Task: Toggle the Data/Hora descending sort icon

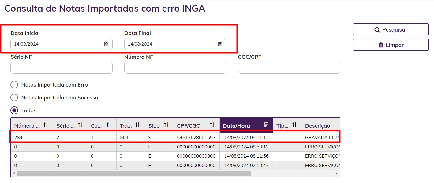Action: pos(266,125)
